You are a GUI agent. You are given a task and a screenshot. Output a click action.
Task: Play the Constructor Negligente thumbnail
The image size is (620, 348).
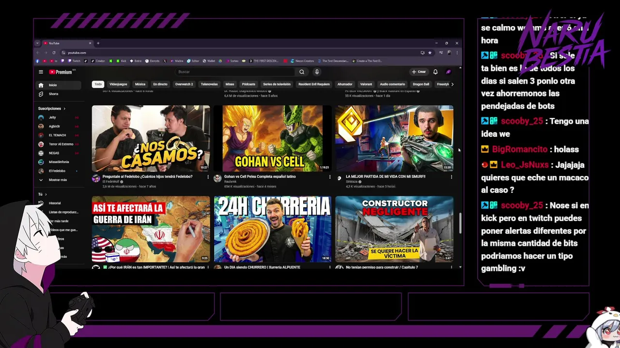(x=394, y=229)
